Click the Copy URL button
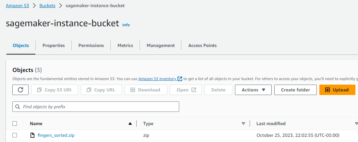The width and height of the screenshot is (358, 142). [x=101, y=90]
